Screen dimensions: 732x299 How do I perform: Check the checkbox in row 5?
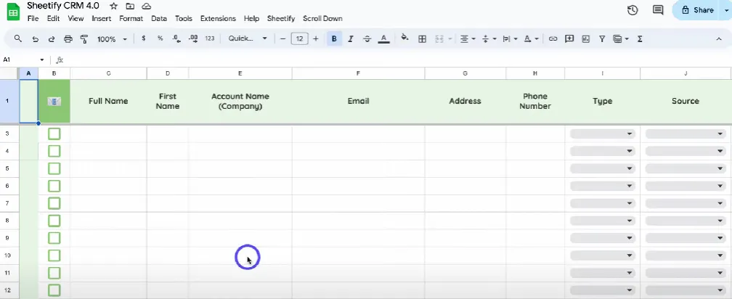click(x=54, y=168)
